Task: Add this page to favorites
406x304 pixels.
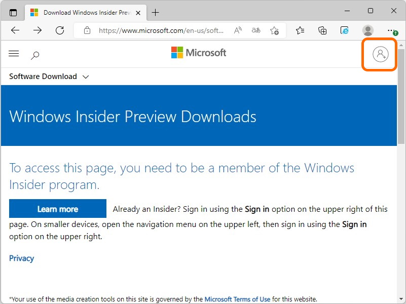Action: click(x=274, y=30)
